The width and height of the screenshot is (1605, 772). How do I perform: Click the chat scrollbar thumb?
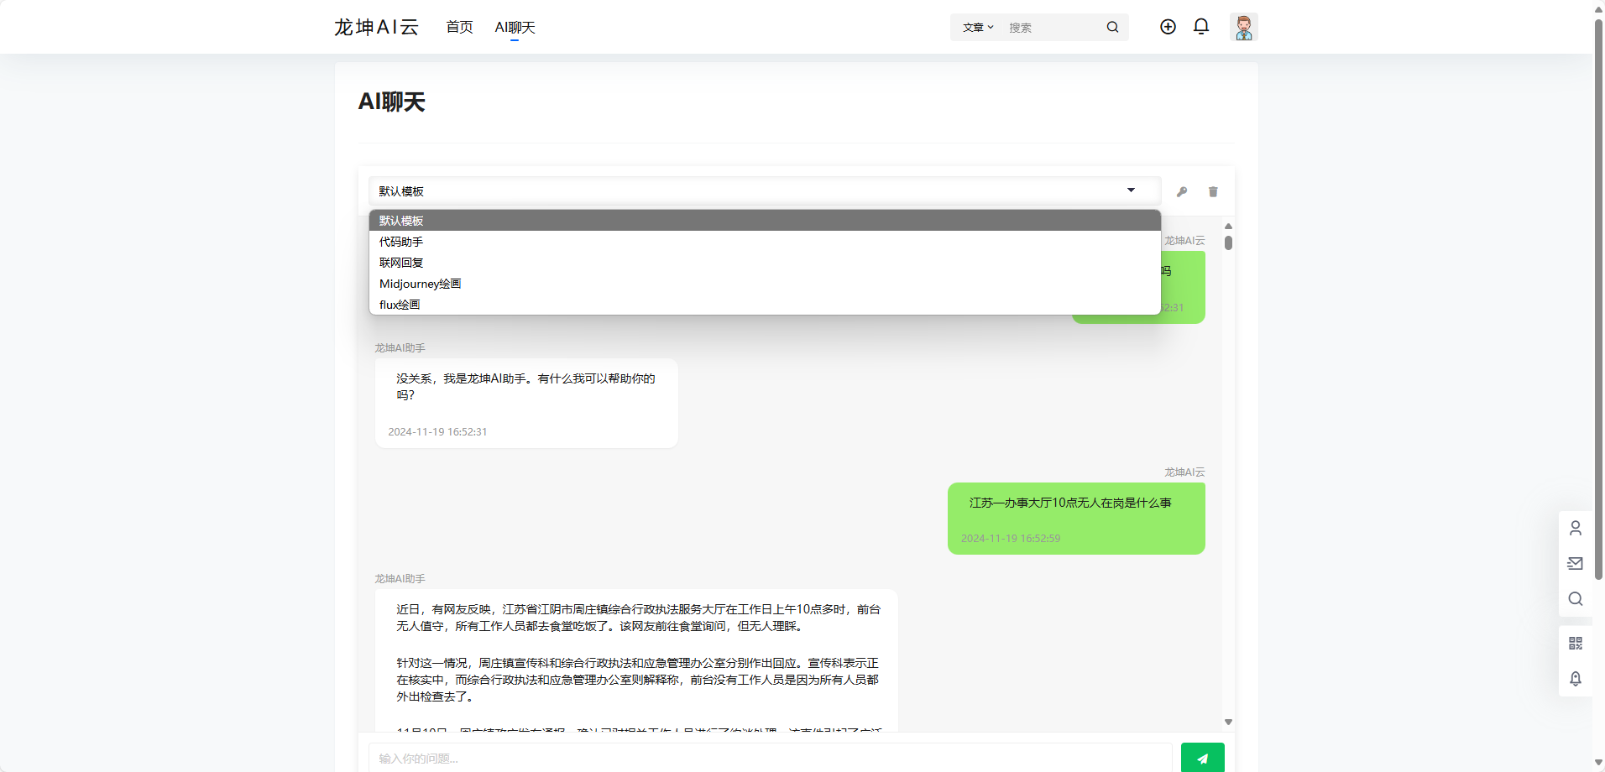click(x=1228, y=243)
